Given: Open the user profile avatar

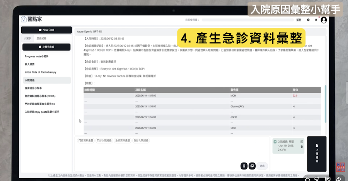Looking at the screenshot, I should pos(324,20).
